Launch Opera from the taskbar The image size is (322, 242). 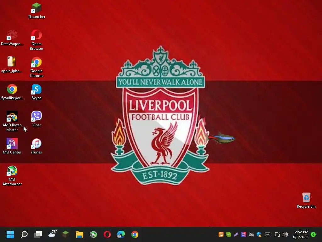tap(107, 234)
